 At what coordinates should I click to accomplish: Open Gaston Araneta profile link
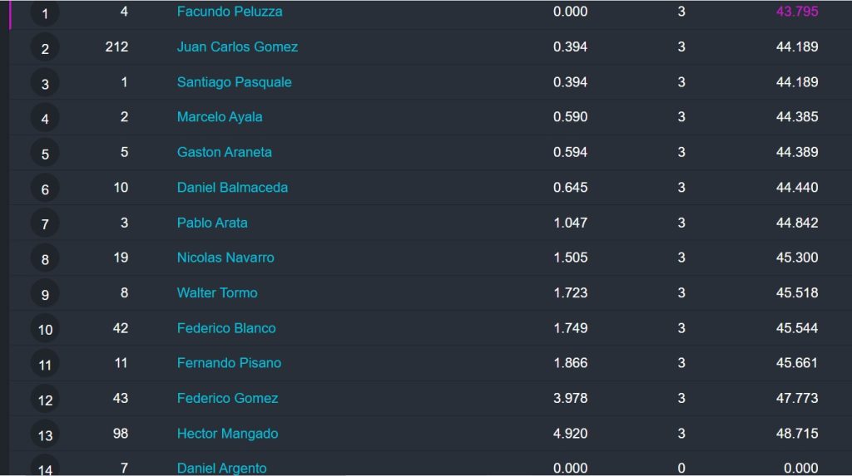click(225, 152)
